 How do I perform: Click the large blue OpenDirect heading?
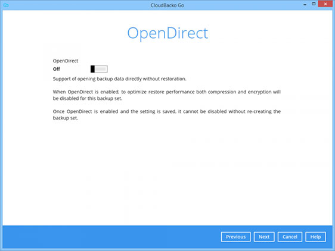[x=167, y=33]
